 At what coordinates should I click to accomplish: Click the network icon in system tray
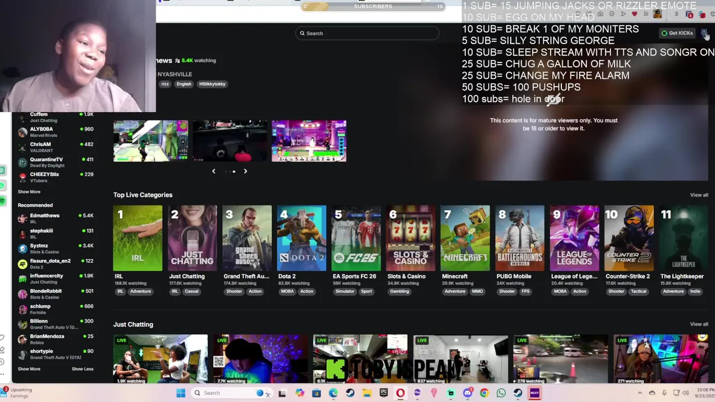[x=676, y=393]
